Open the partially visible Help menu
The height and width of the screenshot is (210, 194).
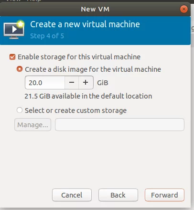coord(34,0)
